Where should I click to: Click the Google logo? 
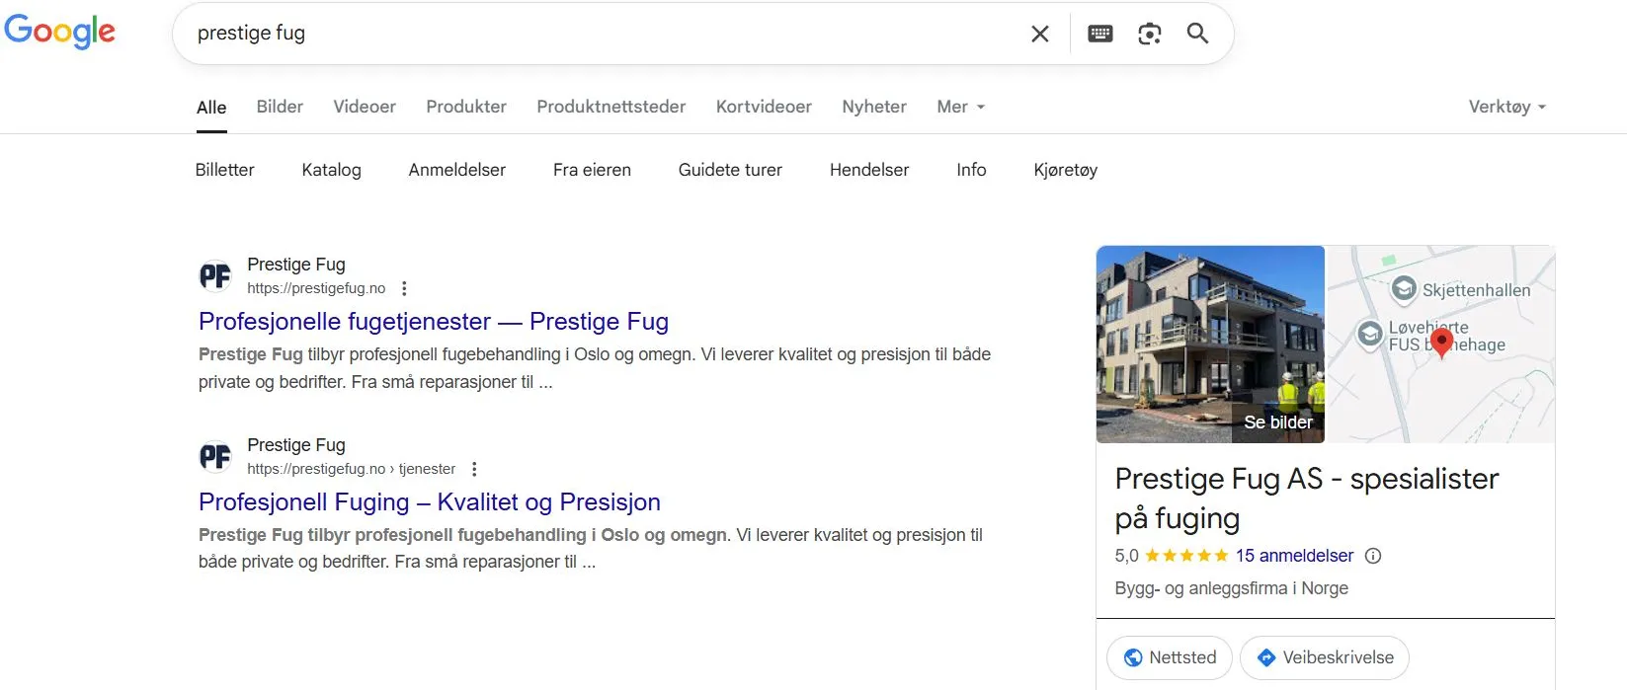click(x=60, y=32)
